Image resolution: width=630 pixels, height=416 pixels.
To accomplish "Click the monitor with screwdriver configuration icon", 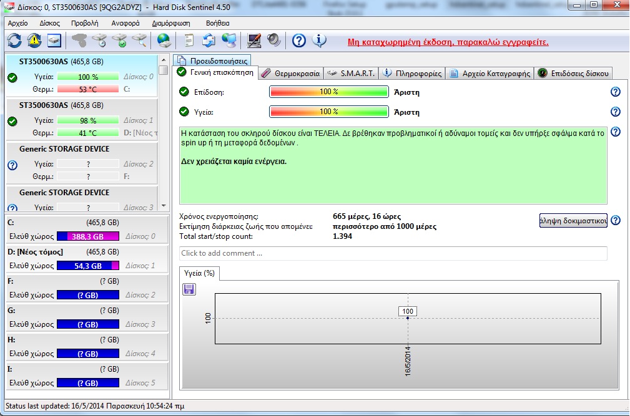I will (x=254, y=40).
